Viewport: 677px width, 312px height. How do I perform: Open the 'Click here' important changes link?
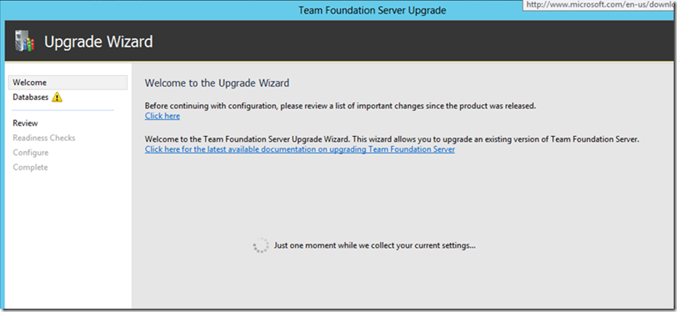tap(163, 116)
